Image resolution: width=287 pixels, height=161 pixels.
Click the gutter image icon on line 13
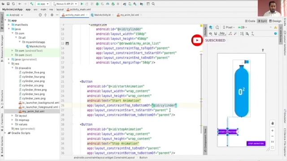[67, 43]
